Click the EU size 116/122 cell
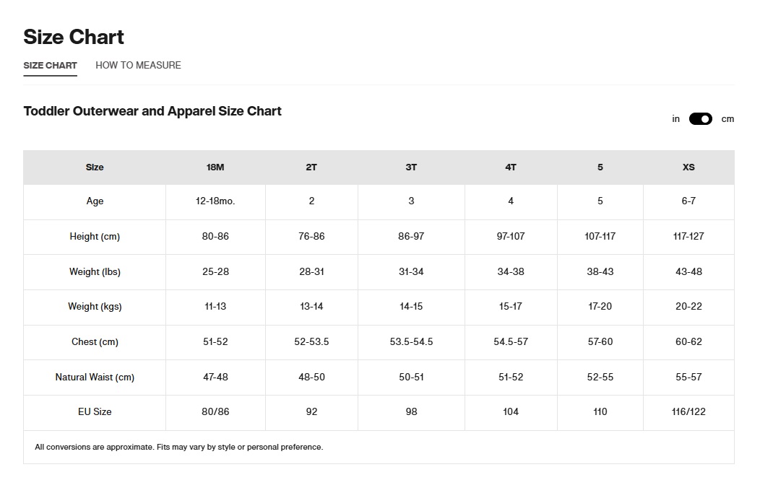The height and width of the screenshot is (493, 760). tap(688, 412)
